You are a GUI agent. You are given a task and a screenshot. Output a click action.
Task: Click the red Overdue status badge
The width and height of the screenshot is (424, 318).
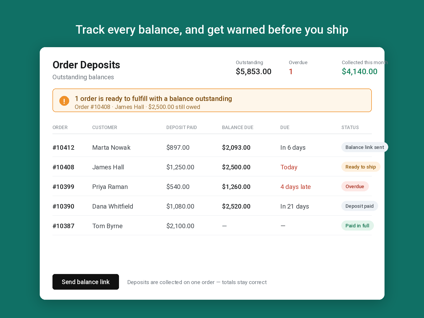[x=355, y=186]
